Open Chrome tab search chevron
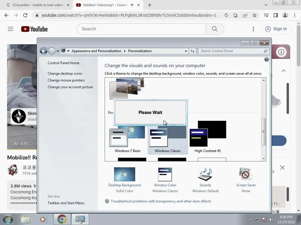This screenshot has height=225, width=301. tap(266, 5)
